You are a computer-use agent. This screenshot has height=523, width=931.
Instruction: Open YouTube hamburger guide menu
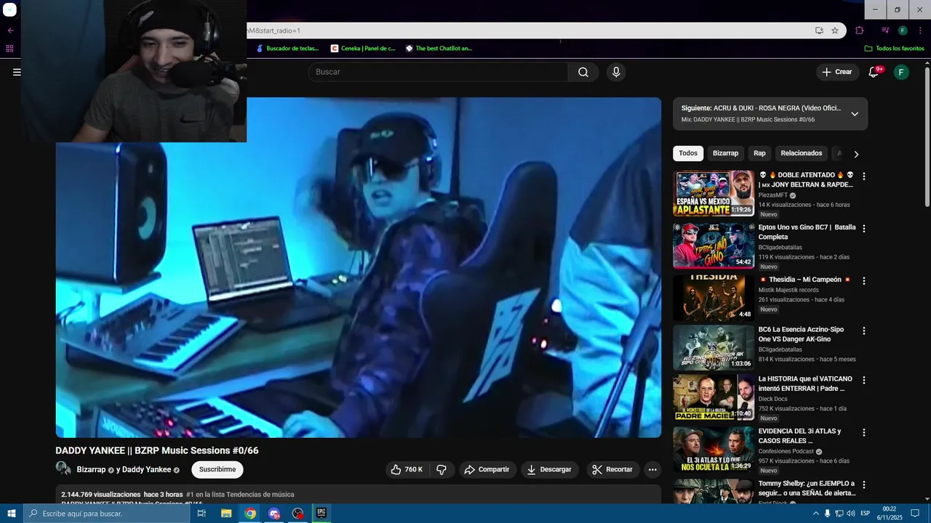[17, 72]
